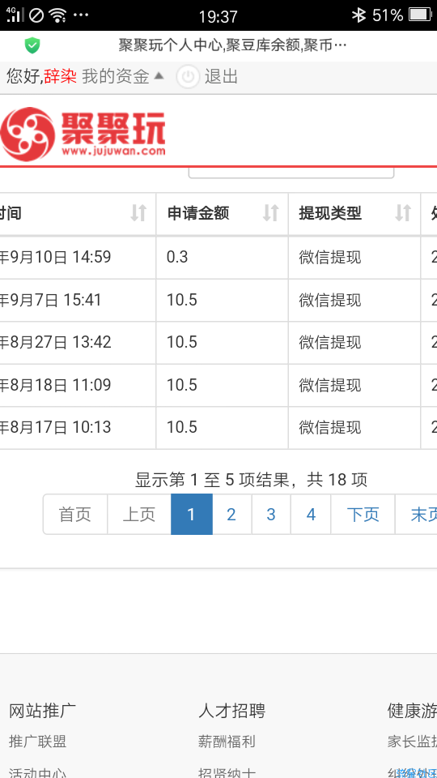Tap the Bluetooth status icon
The height and width of the screenshot is (778, 437).
pos(359,15)
